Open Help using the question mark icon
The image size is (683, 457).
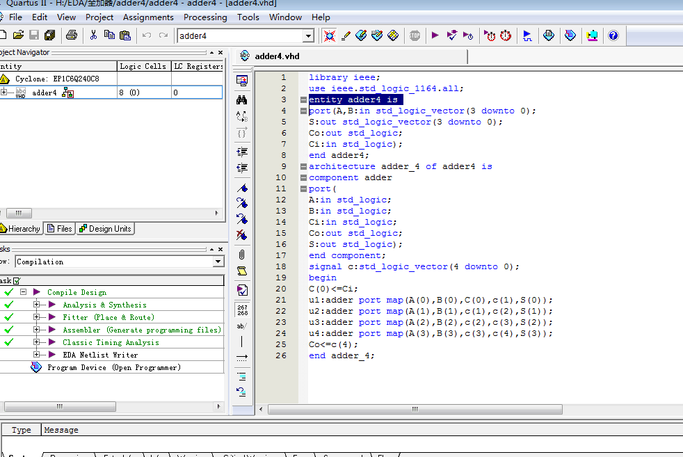pos(613,35)
